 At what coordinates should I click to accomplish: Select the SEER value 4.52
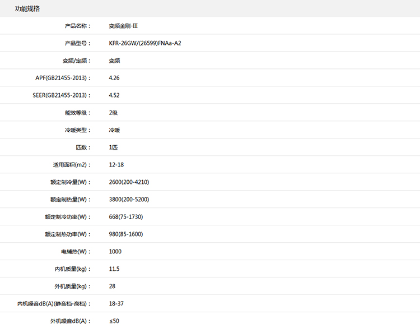[x=114, y=95]
